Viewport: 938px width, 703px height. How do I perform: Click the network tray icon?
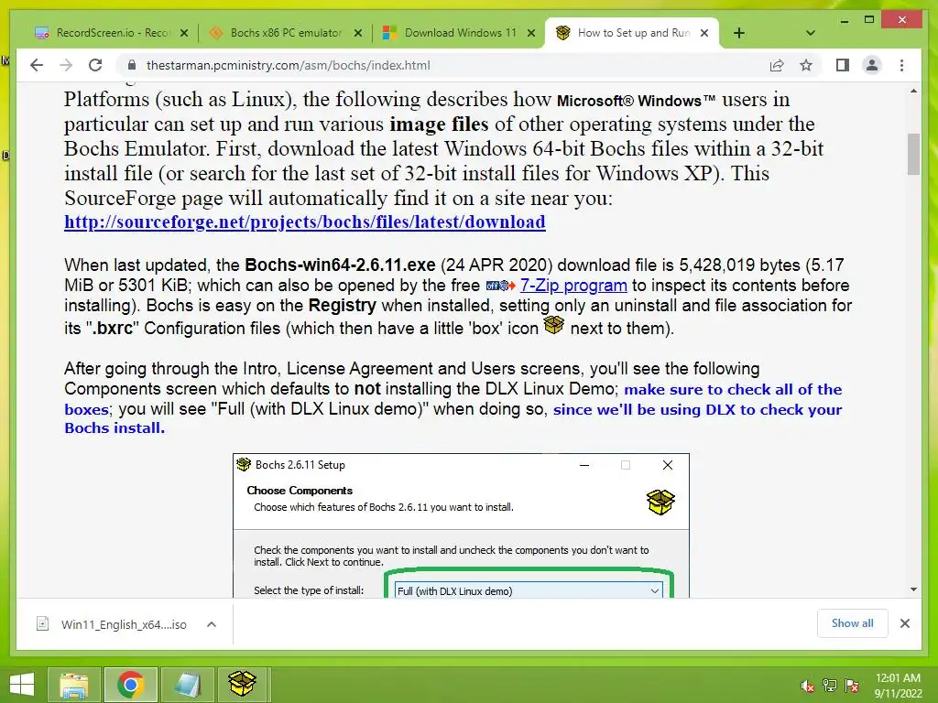tap(830, 686)
